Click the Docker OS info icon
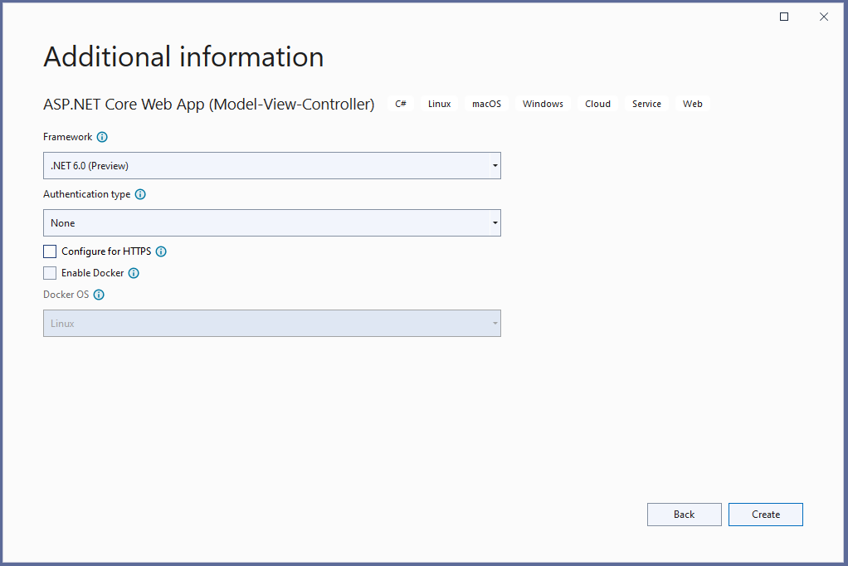 coord(99,295)
